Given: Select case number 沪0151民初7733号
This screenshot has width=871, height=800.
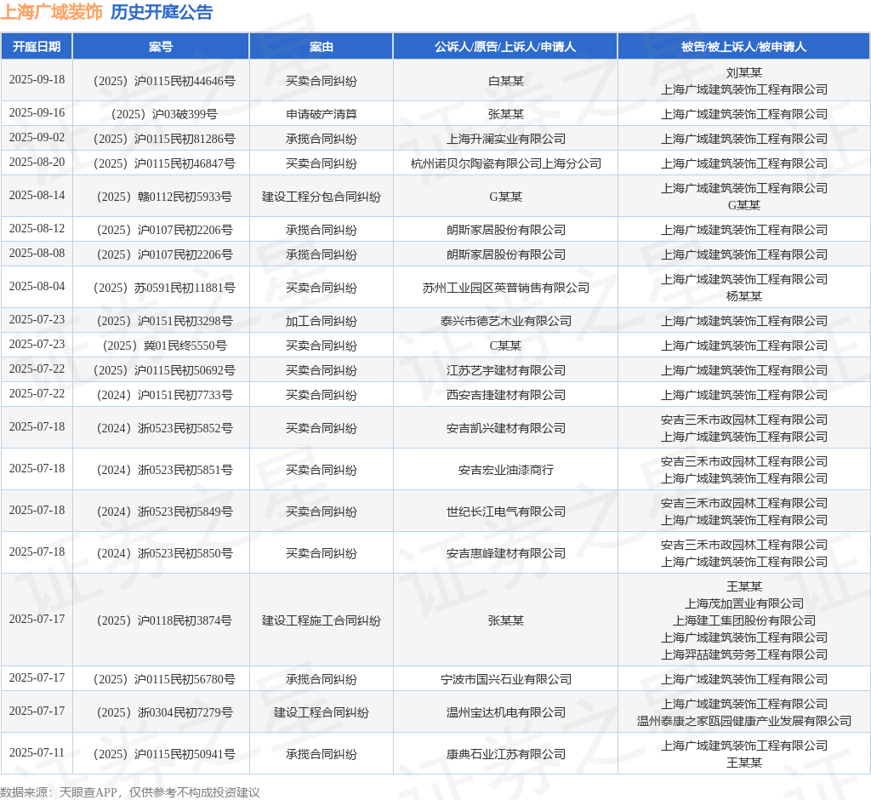Looking at the screenshot, I should (x=164, y=395).
